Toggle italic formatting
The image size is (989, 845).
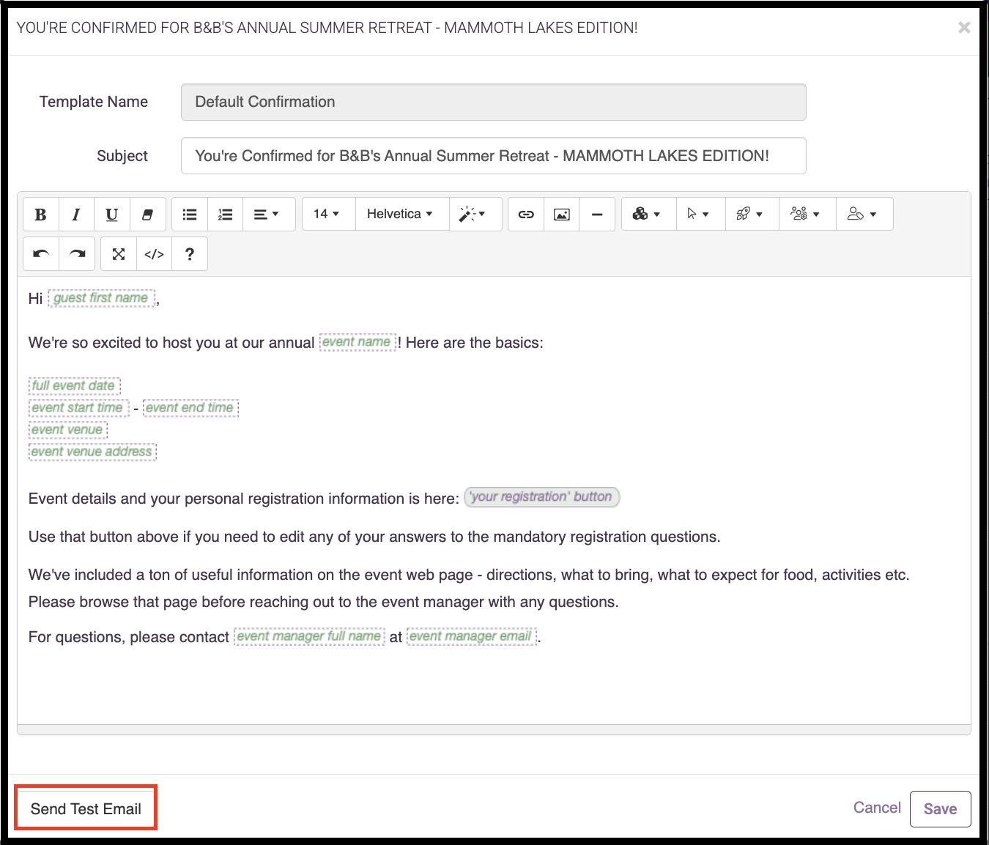[x=76, y=215]
